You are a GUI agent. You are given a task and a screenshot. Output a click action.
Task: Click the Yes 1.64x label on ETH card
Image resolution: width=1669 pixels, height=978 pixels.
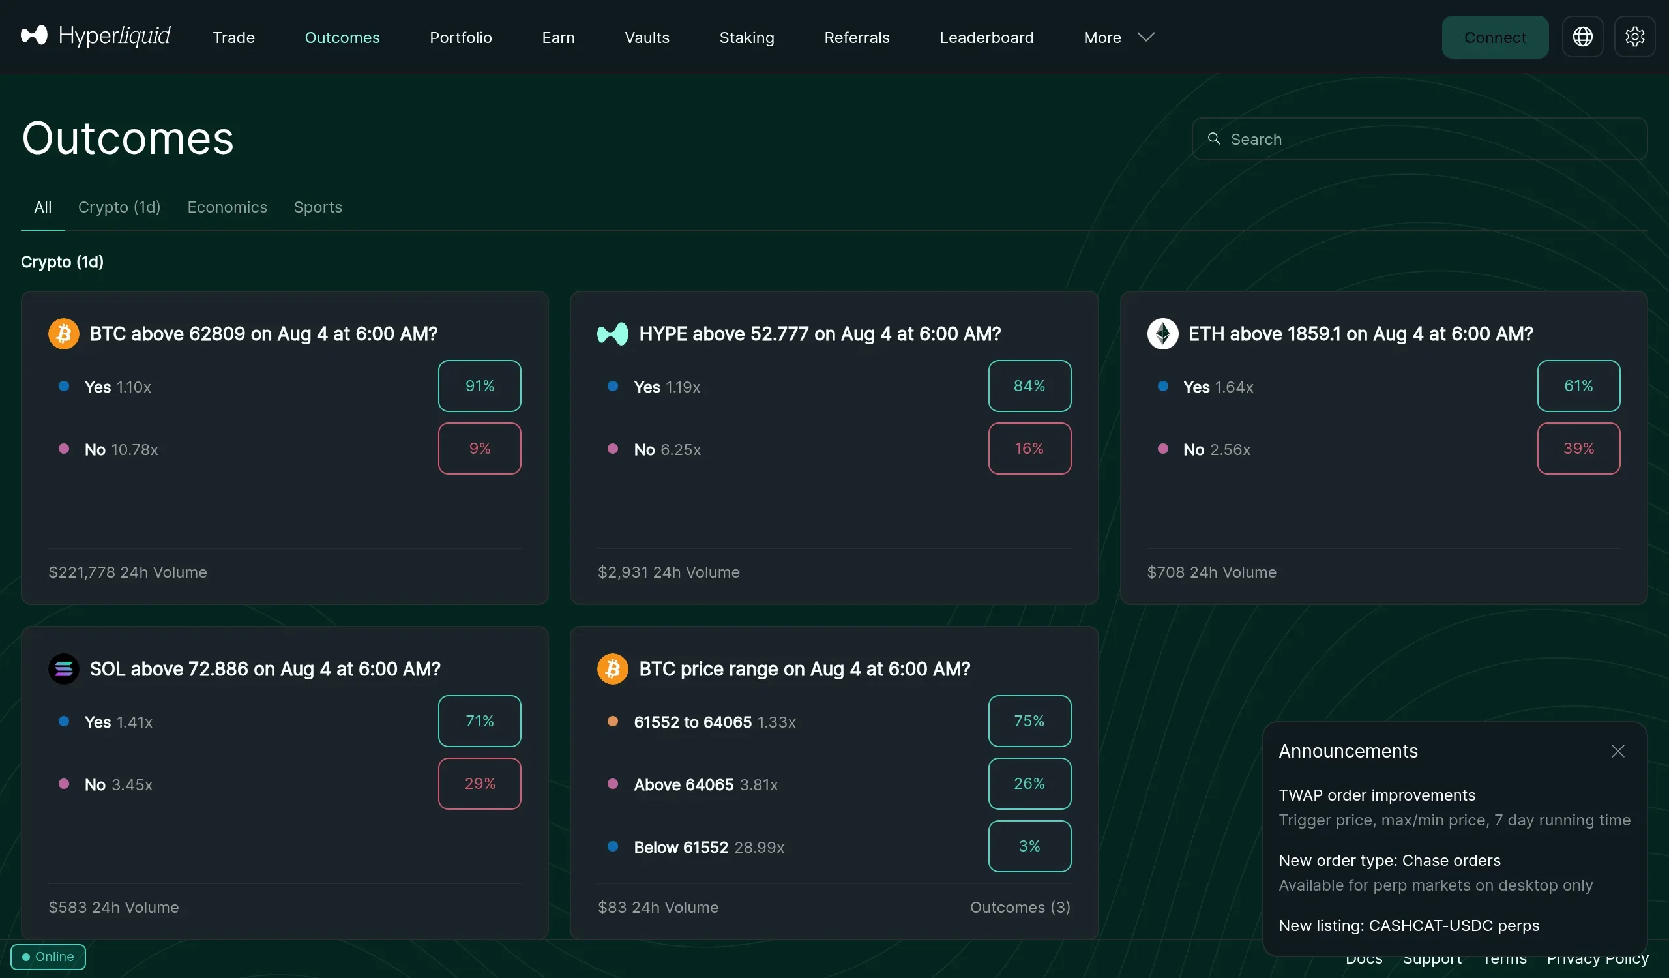pos(1219,387)
